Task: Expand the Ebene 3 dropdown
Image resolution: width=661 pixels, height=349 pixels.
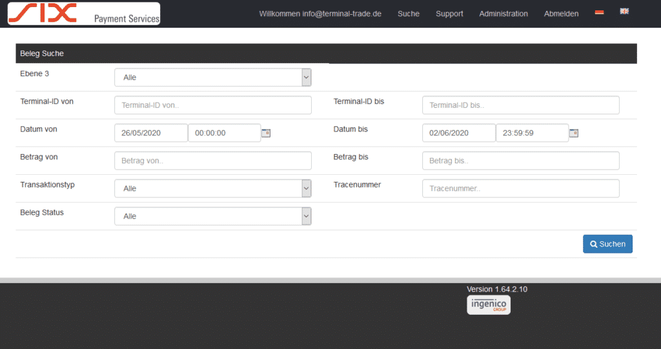Action: click(x=213, y=77)
